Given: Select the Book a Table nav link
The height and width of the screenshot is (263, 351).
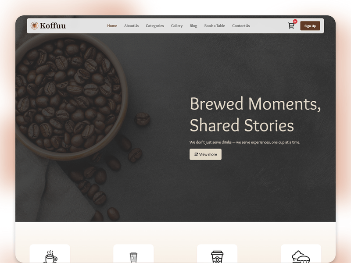Looking at the screenshot, I should (x=214, y=25).
